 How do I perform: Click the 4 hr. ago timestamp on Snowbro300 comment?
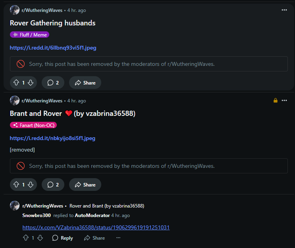pyautogui.click(x=120, y=215)
